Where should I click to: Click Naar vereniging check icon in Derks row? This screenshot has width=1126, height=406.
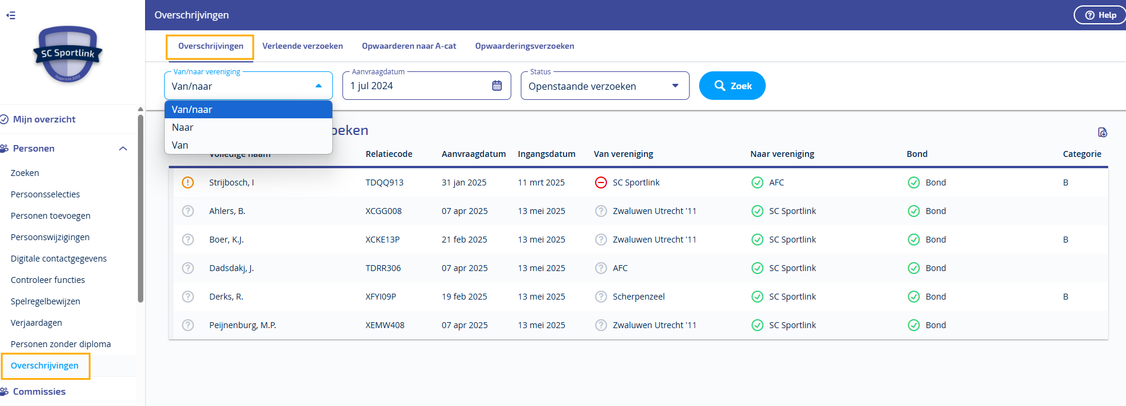click(757, 297)
